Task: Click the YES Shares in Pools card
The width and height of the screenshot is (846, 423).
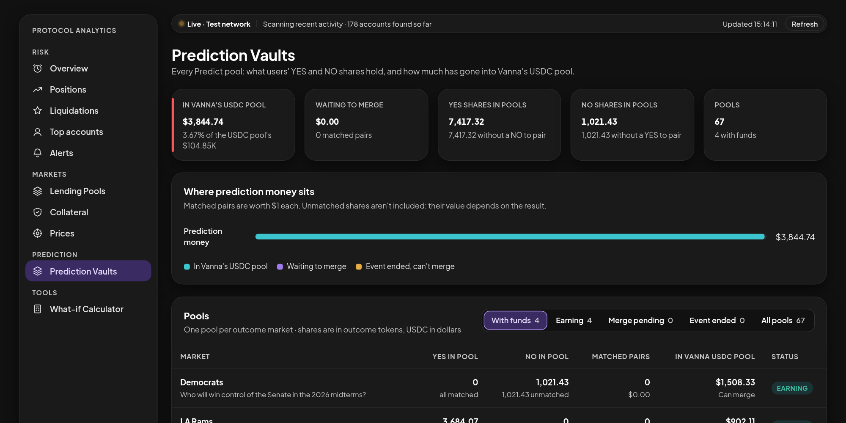Action: pyautogui.click(x=499, y=125)
